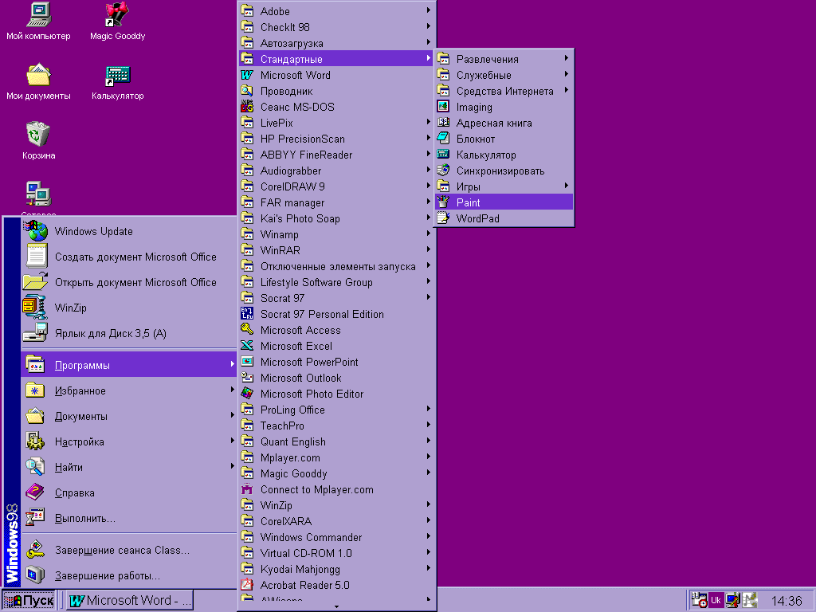The width and height of the screenshot is (816, 612).
Task: Click system tray clock 14:36
Action: pyautogui.click(x=787, y=601)
